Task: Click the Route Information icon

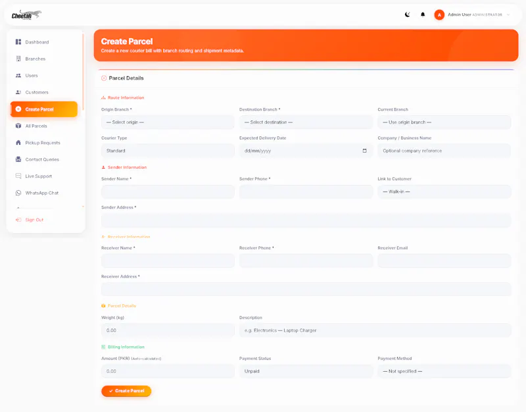Action: point(103,97)
